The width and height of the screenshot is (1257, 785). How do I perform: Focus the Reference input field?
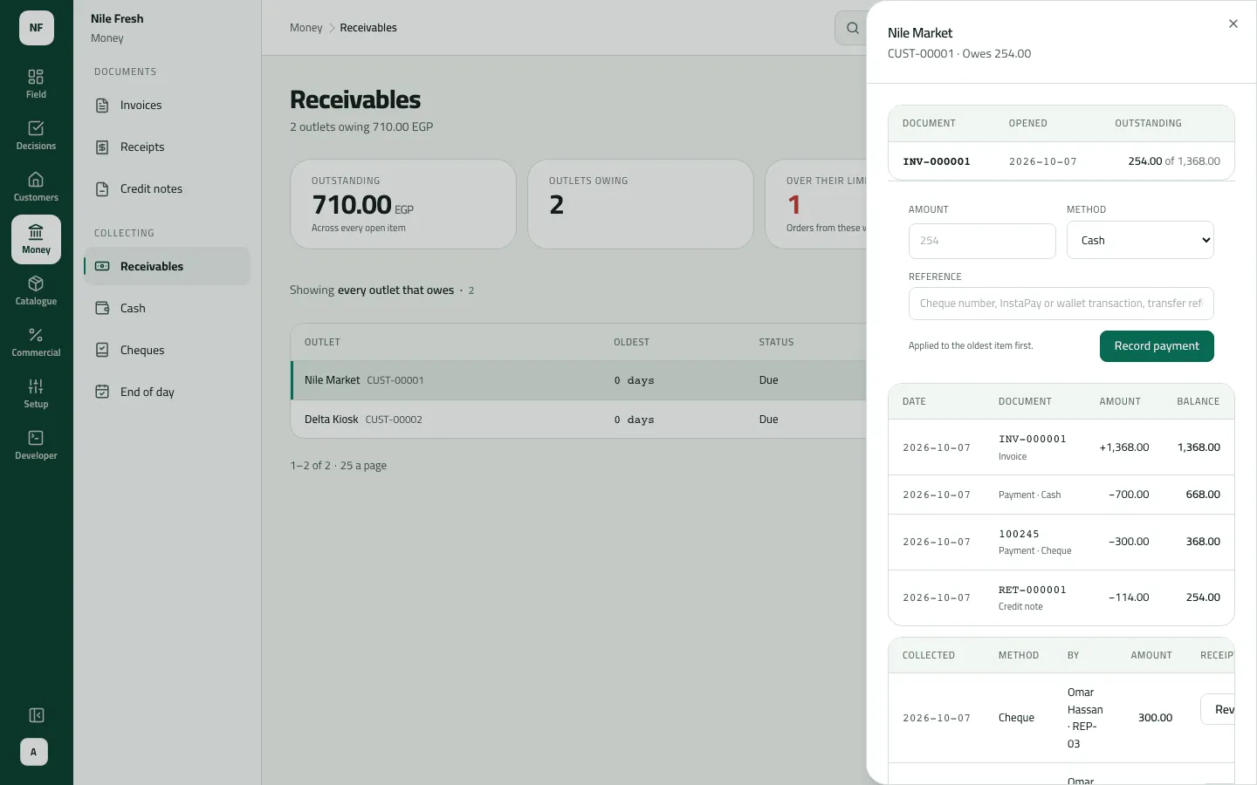click(1061, 304)
